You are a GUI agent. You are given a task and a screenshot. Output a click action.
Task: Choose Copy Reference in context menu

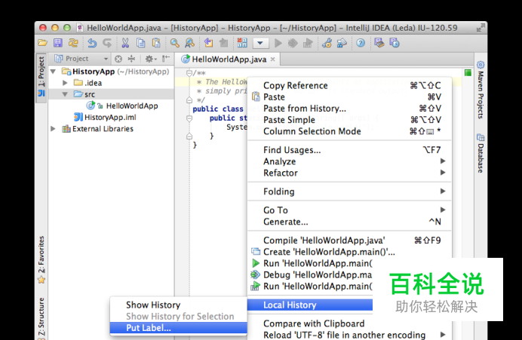(x=349, y=85)
